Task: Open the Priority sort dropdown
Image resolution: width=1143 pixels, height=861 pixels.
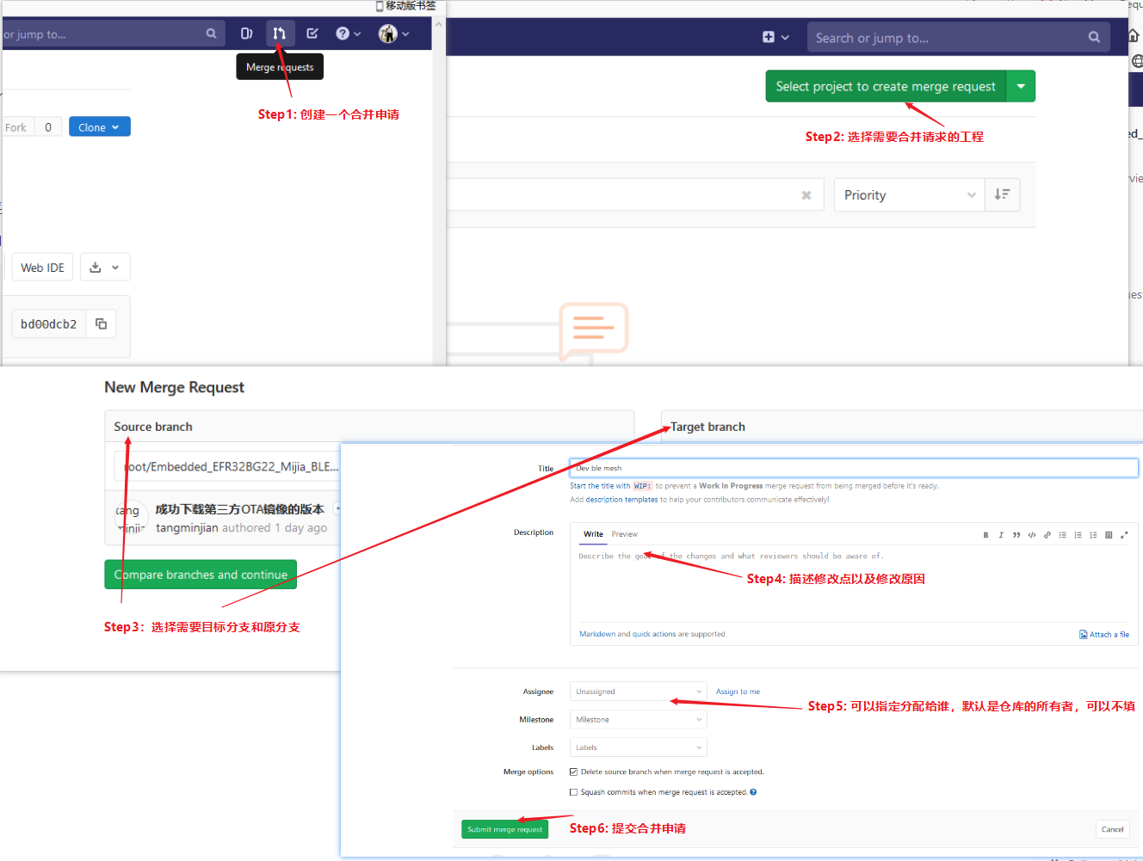Action: pos(909,195)
